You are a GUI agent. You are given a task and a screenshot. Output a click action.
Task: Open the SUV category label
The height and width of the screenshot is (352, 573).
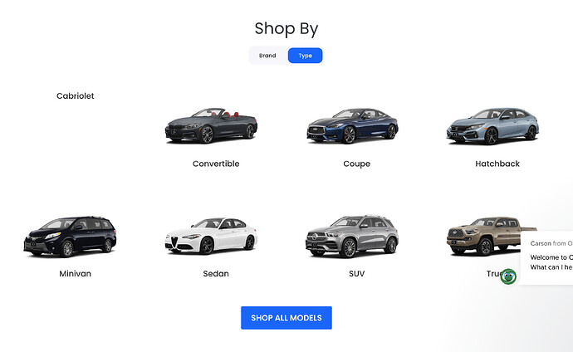point(356,273)
